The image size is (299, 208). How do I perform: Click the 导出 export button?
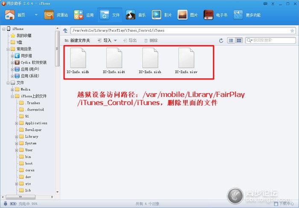(x=130, y=41)
